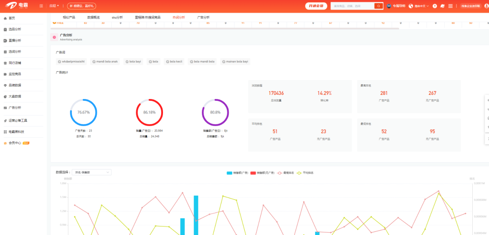Toggle 平均排名 legend line
Viewport: 489px width, 235px height.
305,173
